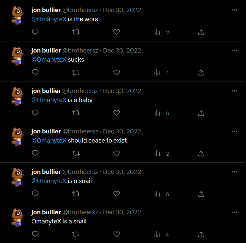246x243 pixels.
Task: View analytics for the "is the worst" tweet
Action: (158, 32)
